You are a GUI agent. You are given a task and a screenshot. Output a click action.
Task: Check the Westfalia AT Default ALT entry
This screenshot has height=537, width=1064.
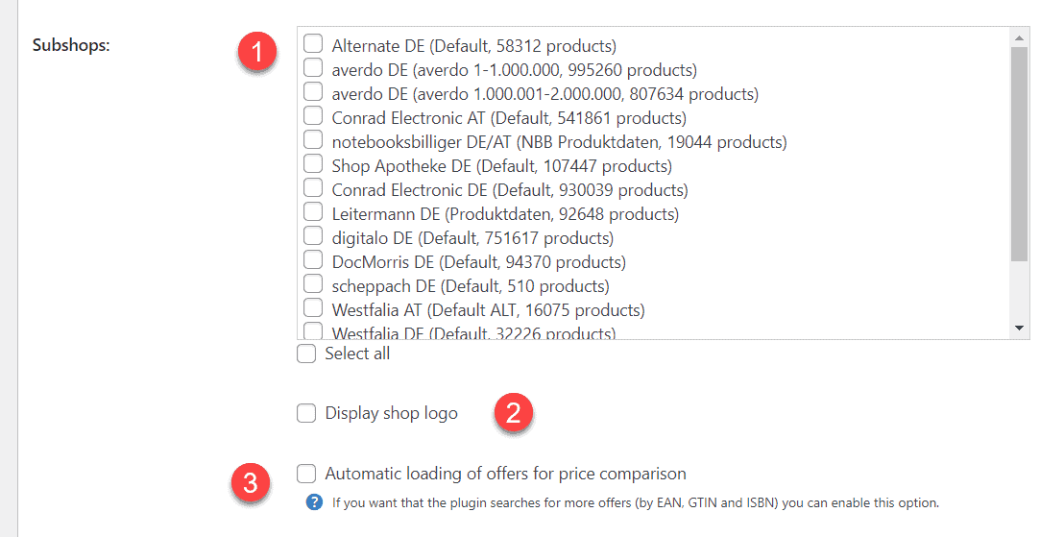point(313,307)
